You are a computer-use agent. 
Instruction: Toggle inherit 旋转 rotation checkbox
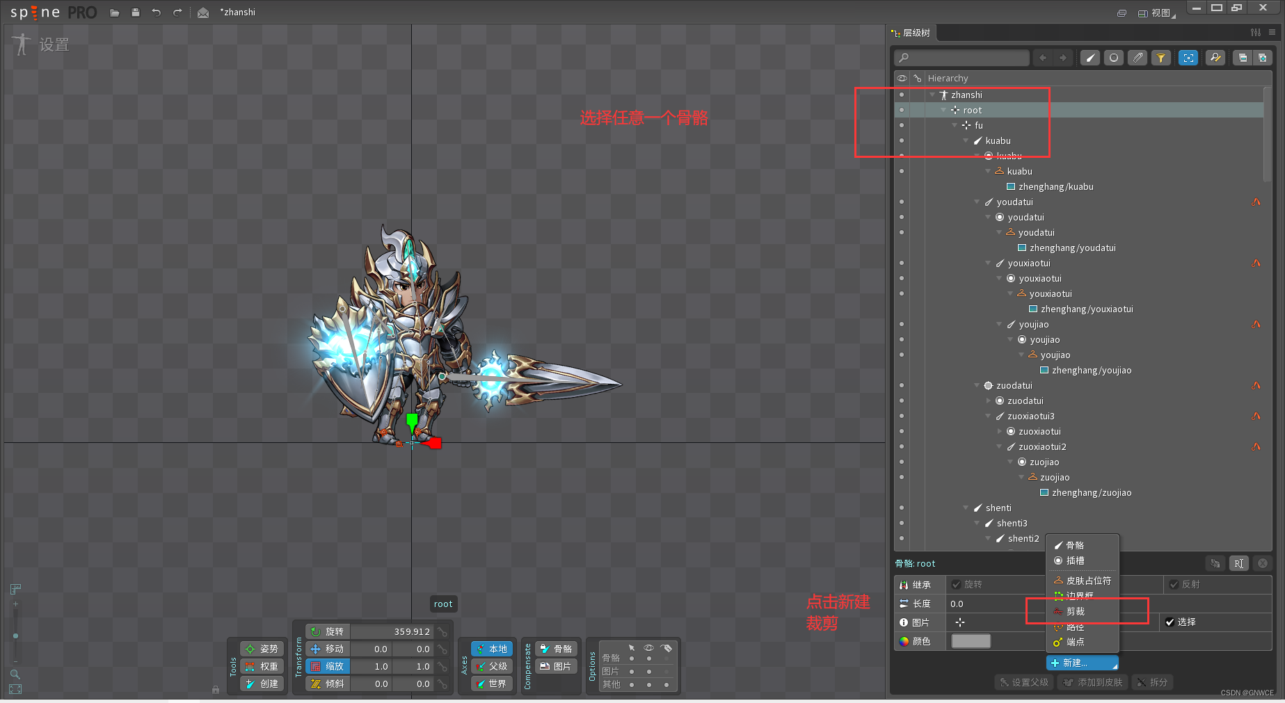pyautogui.click(x=957, y=584)
